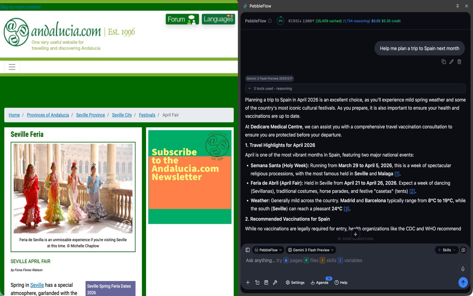
Task: Click the 'SEVILLE APRIL FAIR' subheading
Action: click(30, 261)
